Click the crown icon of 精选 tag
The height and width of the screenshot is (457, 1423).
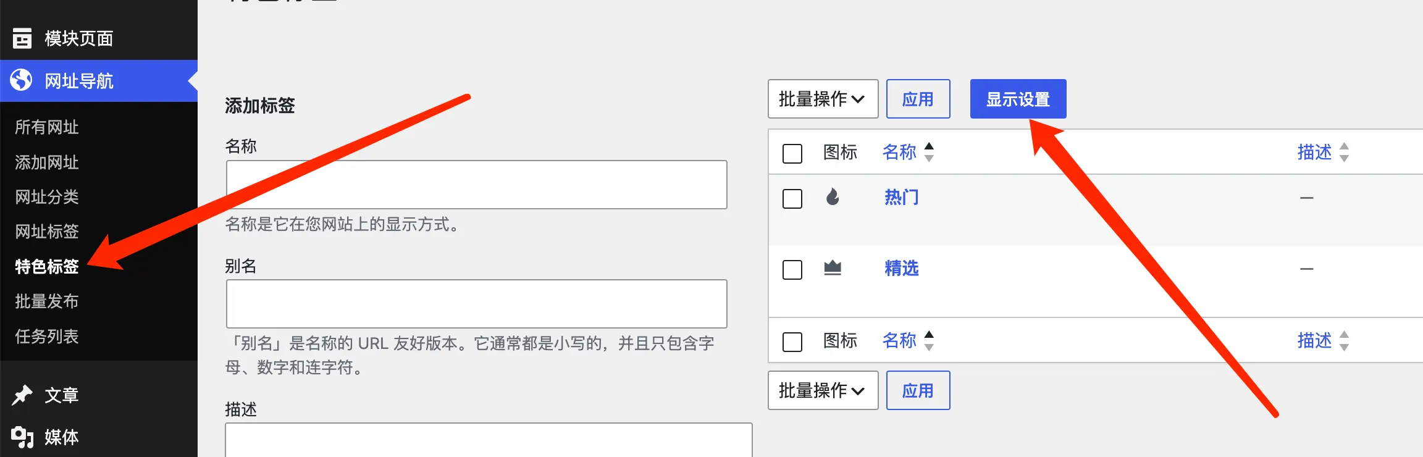(833, 267)
